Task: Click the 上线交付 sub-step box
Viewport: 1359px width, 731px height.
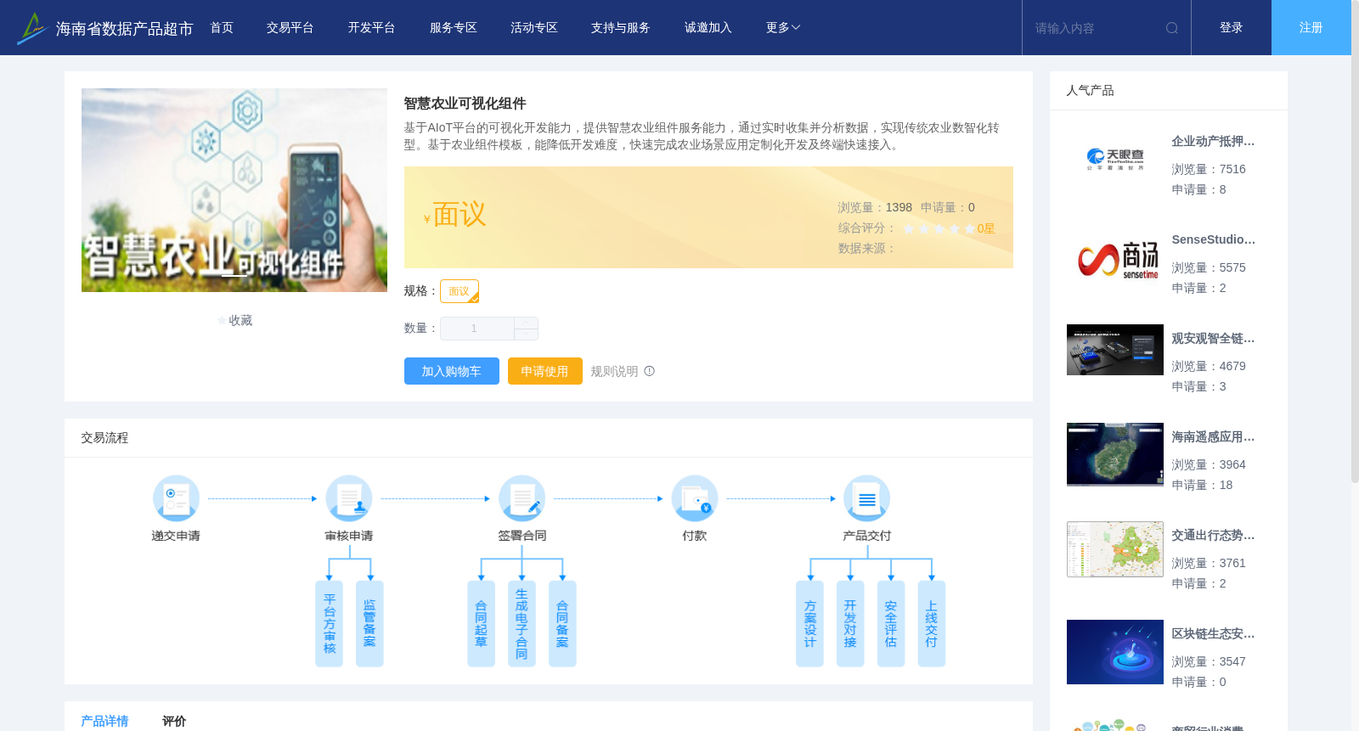Action: click(x=932, y=624)
